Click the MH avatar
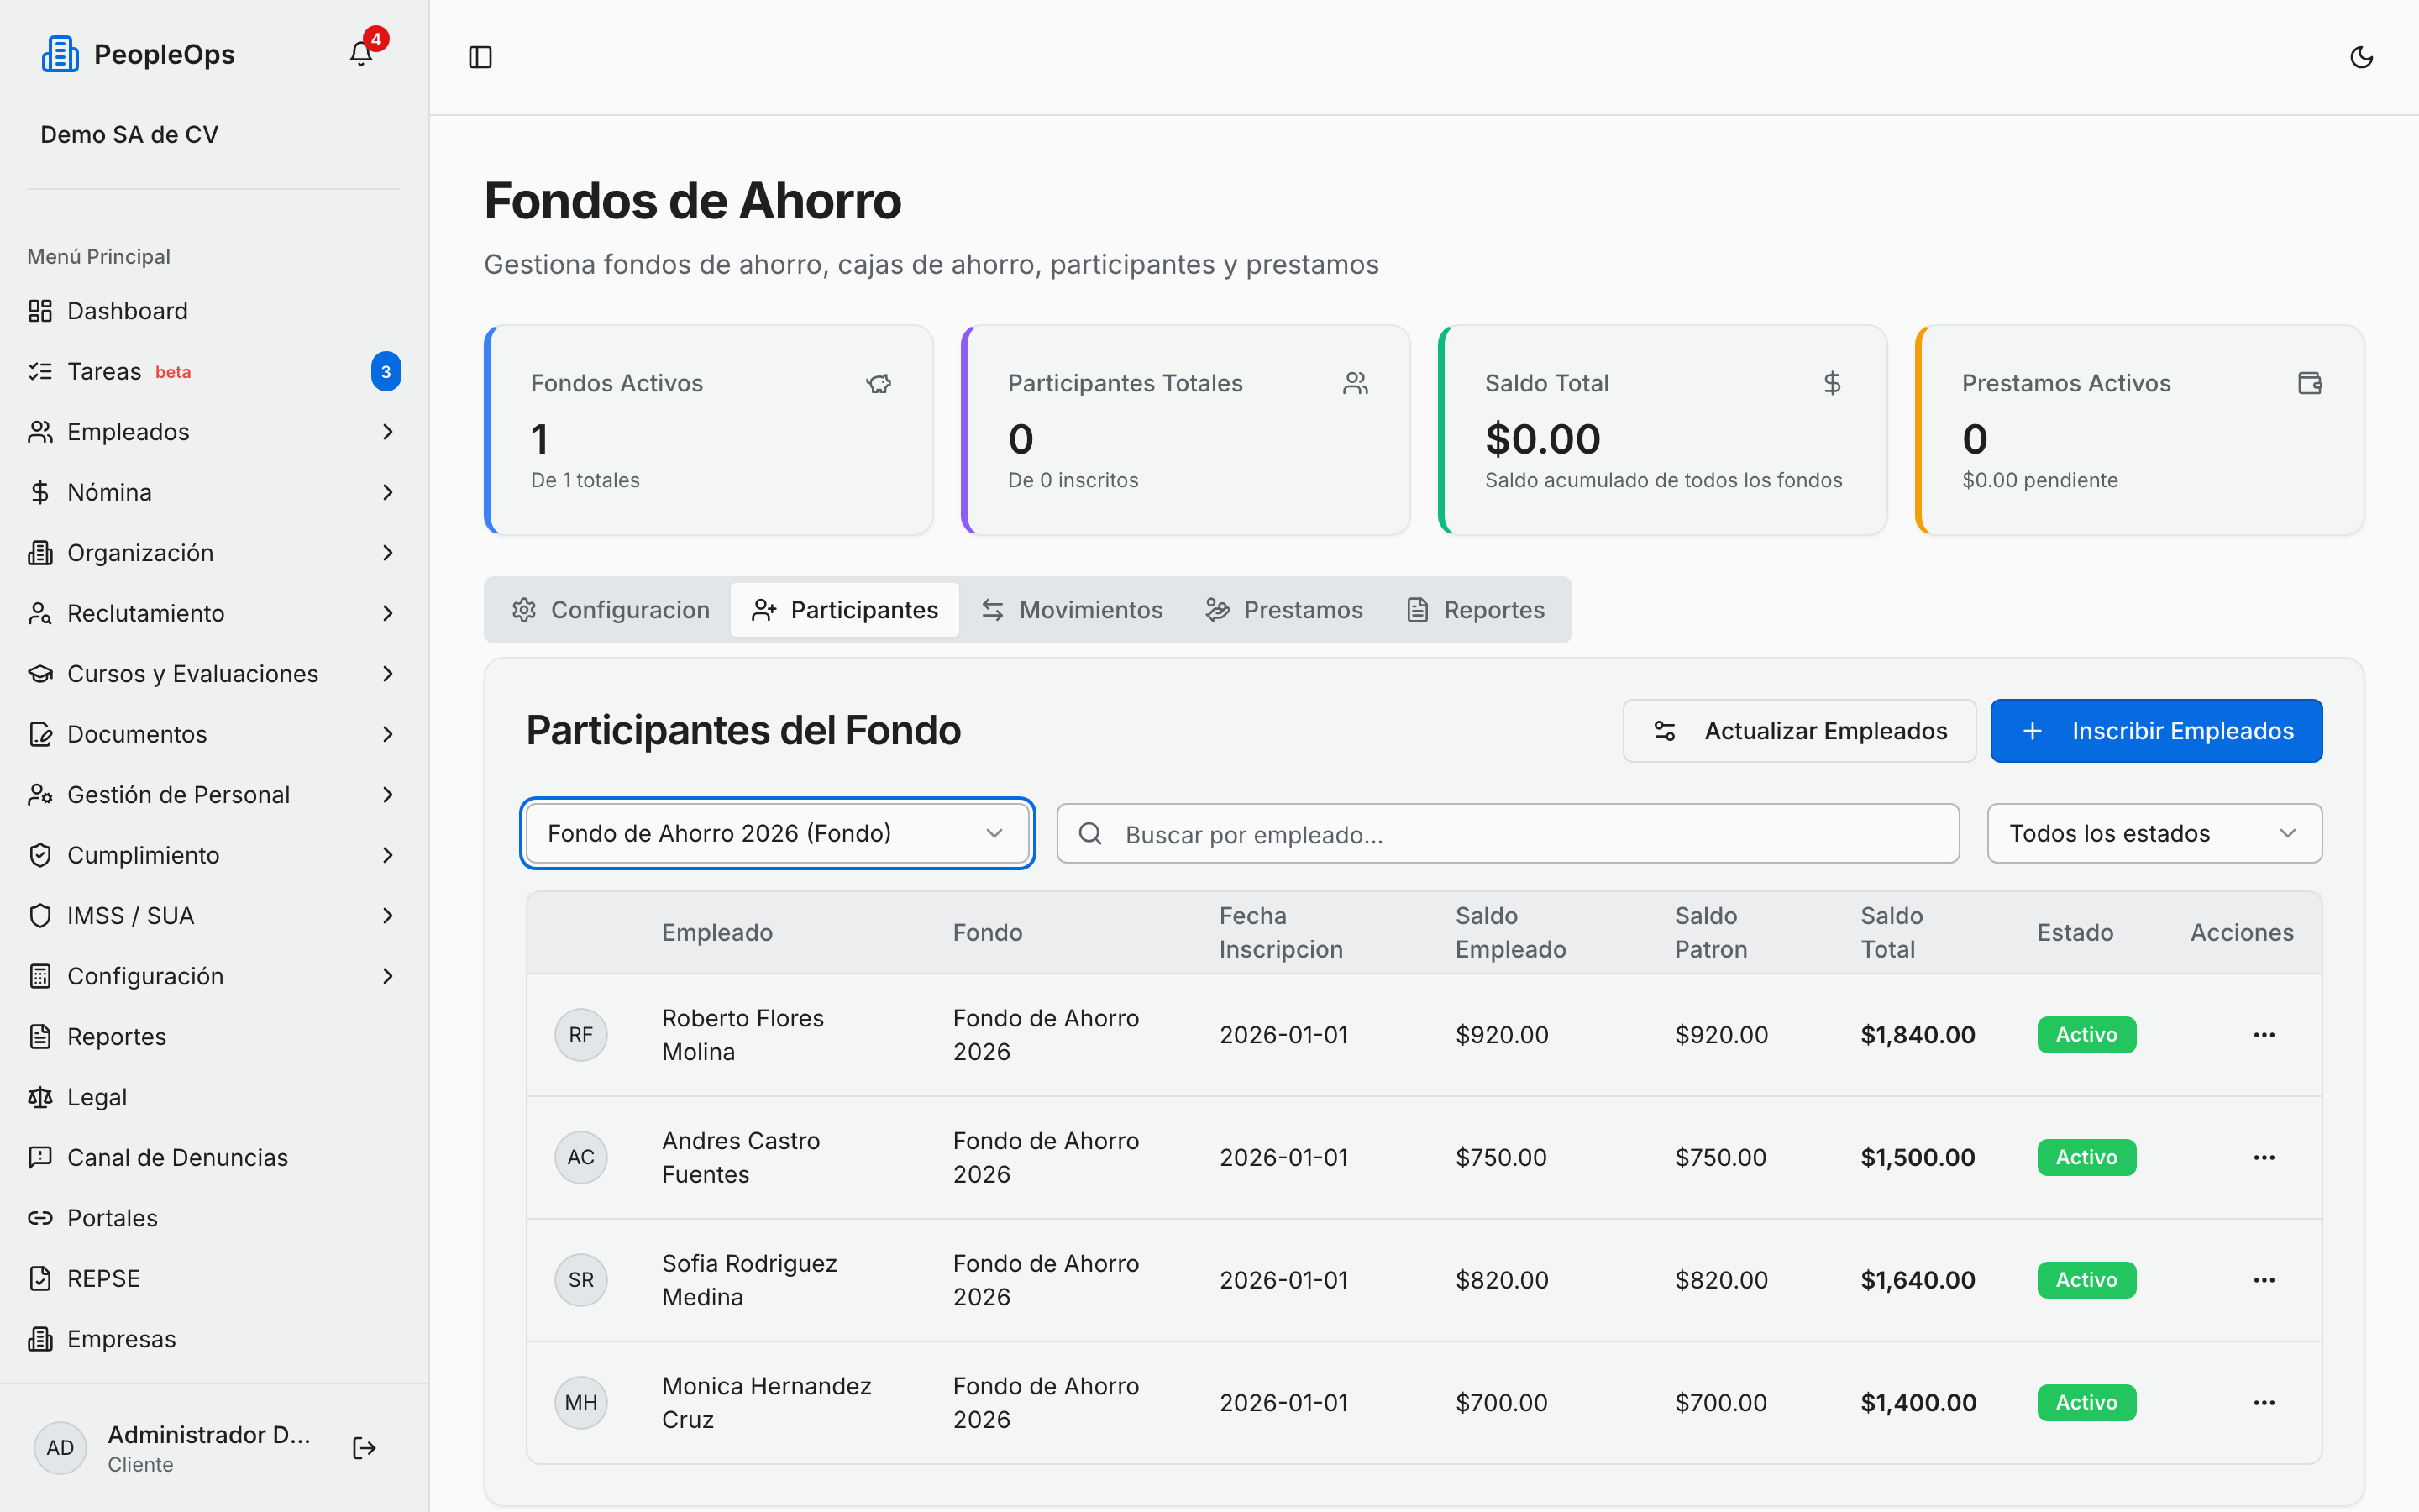The width and height of the screenshot is (2419, 1512). click(580, 1403)
